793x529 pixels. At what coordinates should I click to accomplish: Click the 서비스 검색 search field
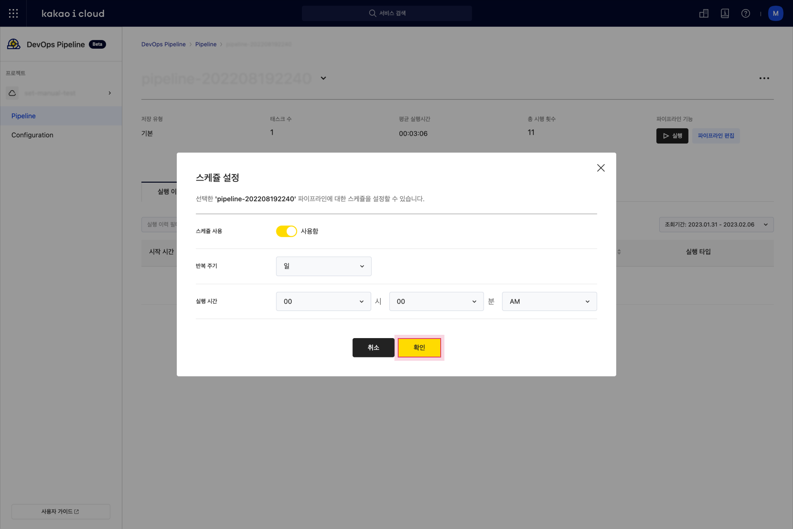387,13
